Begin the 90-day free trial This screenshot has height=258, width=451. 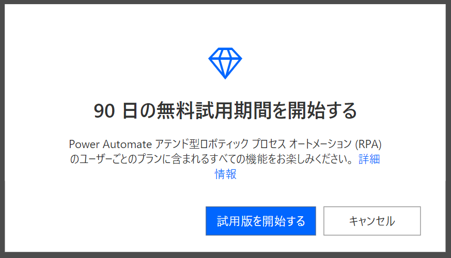coord(260,221)
